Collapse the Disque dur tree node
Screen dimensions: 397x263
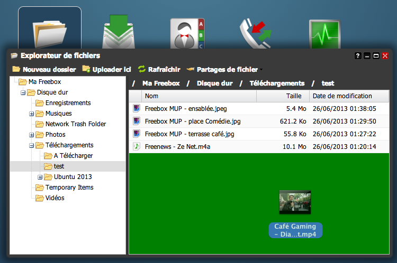click(23, 93)
